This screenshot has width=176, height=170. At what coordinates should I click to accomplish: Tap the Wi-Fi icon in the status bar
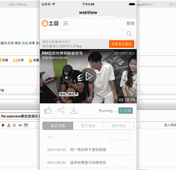coord(54,4)
